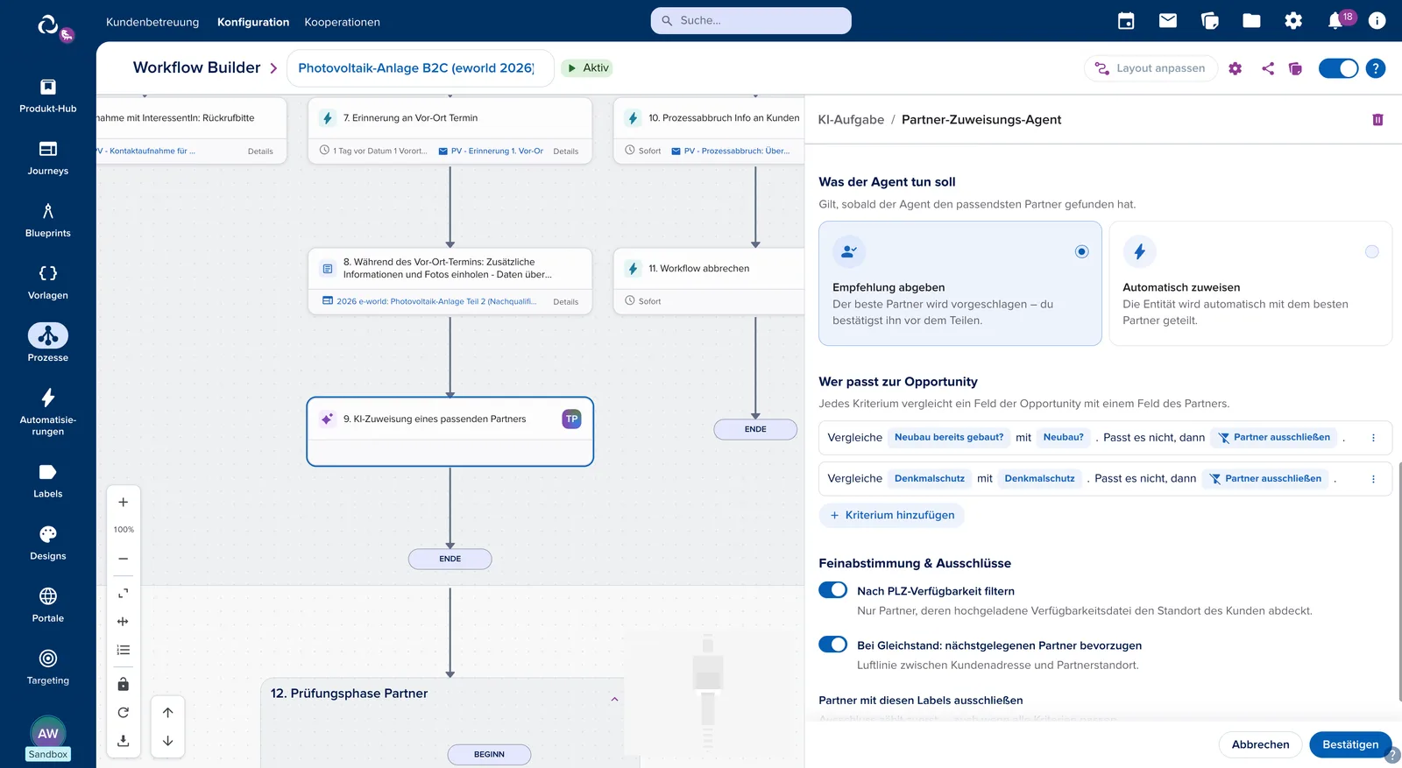The height and width of the screenshot is (768, 1402).
Task: Select the '9. KI-Zuweisung eines passenden Partners' node
Action: (x=450, y=432)
